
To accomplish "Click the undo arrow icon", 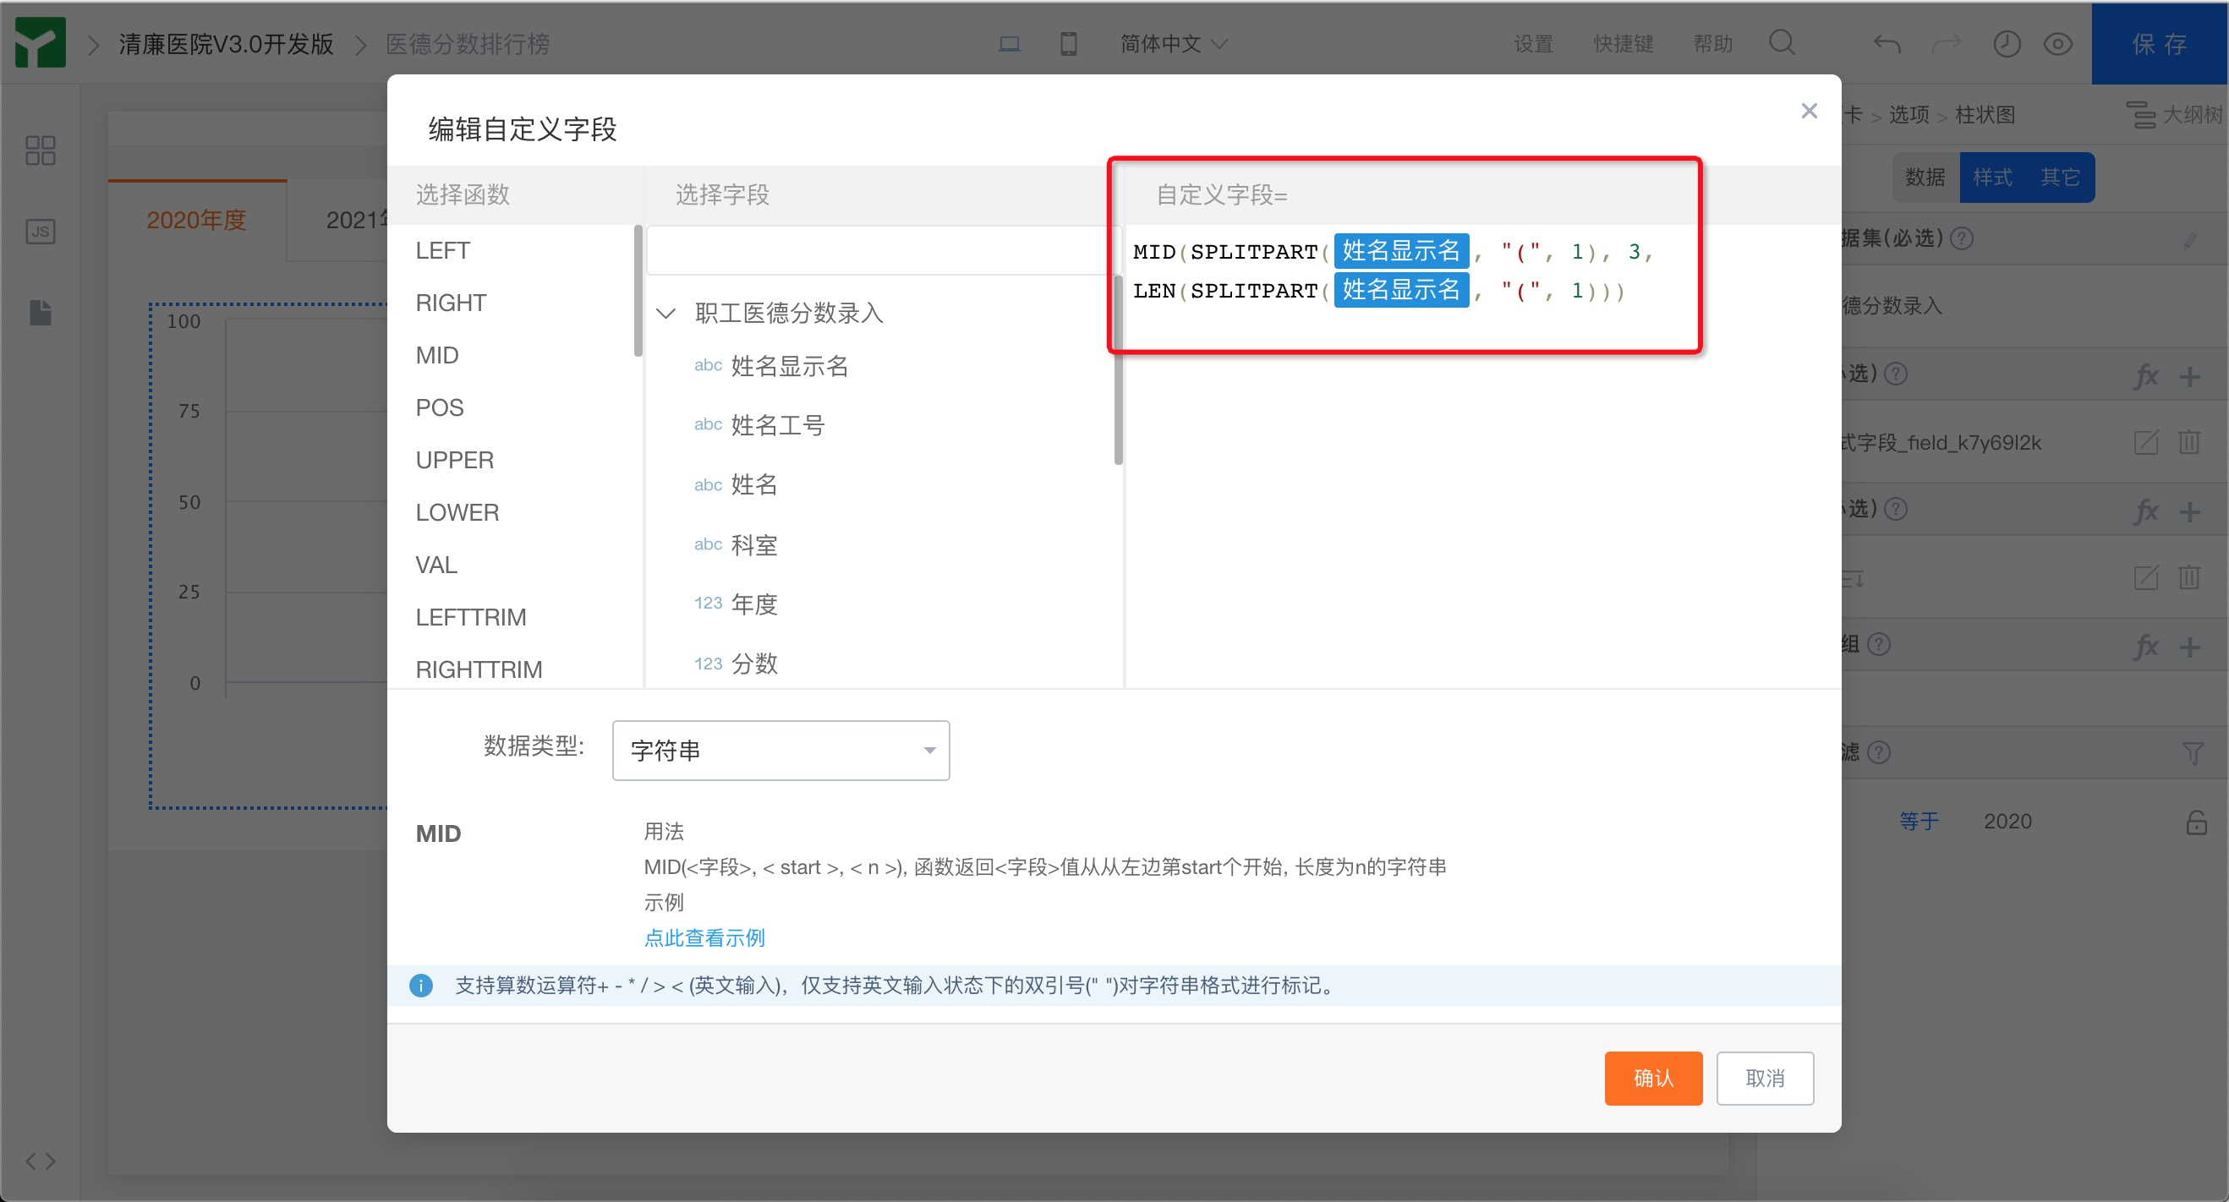I will [1887, 43].
